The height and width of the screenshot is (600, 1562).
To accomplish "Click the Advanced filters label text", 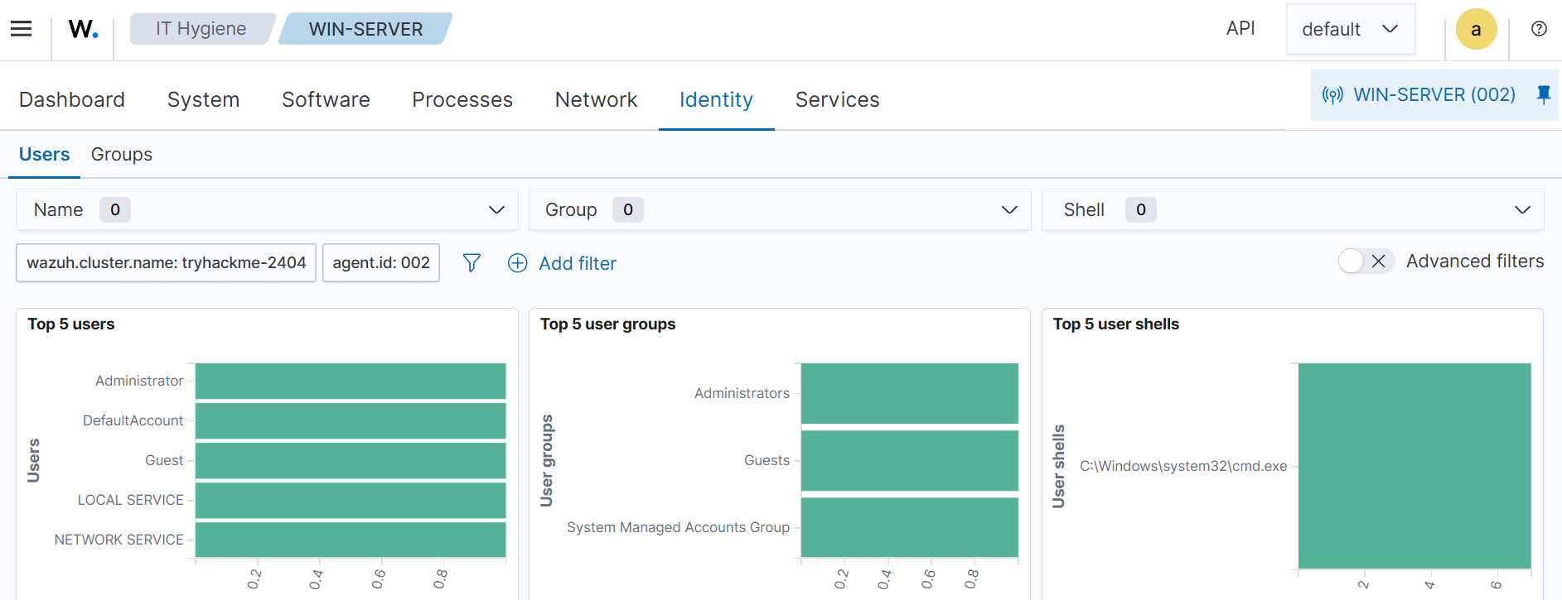I will coord(1475,261).
